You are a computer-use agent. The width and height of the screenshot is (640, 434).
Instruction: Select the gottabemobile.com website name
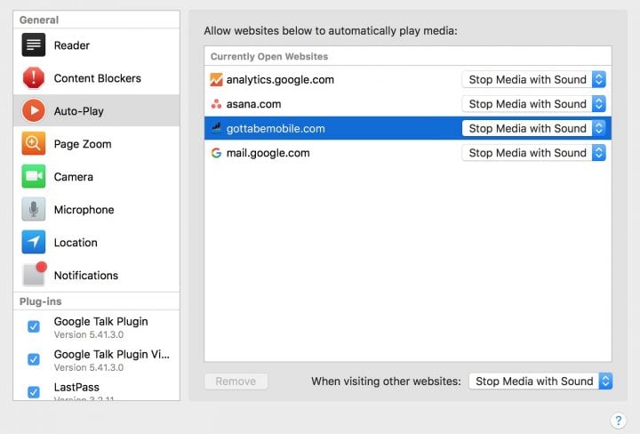click(276, 129)
